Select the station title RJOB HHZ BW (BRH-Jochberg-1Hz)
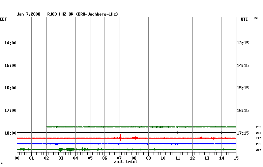Image resolution: width=263 pixels, height=167 pixels. coord(83,14)
